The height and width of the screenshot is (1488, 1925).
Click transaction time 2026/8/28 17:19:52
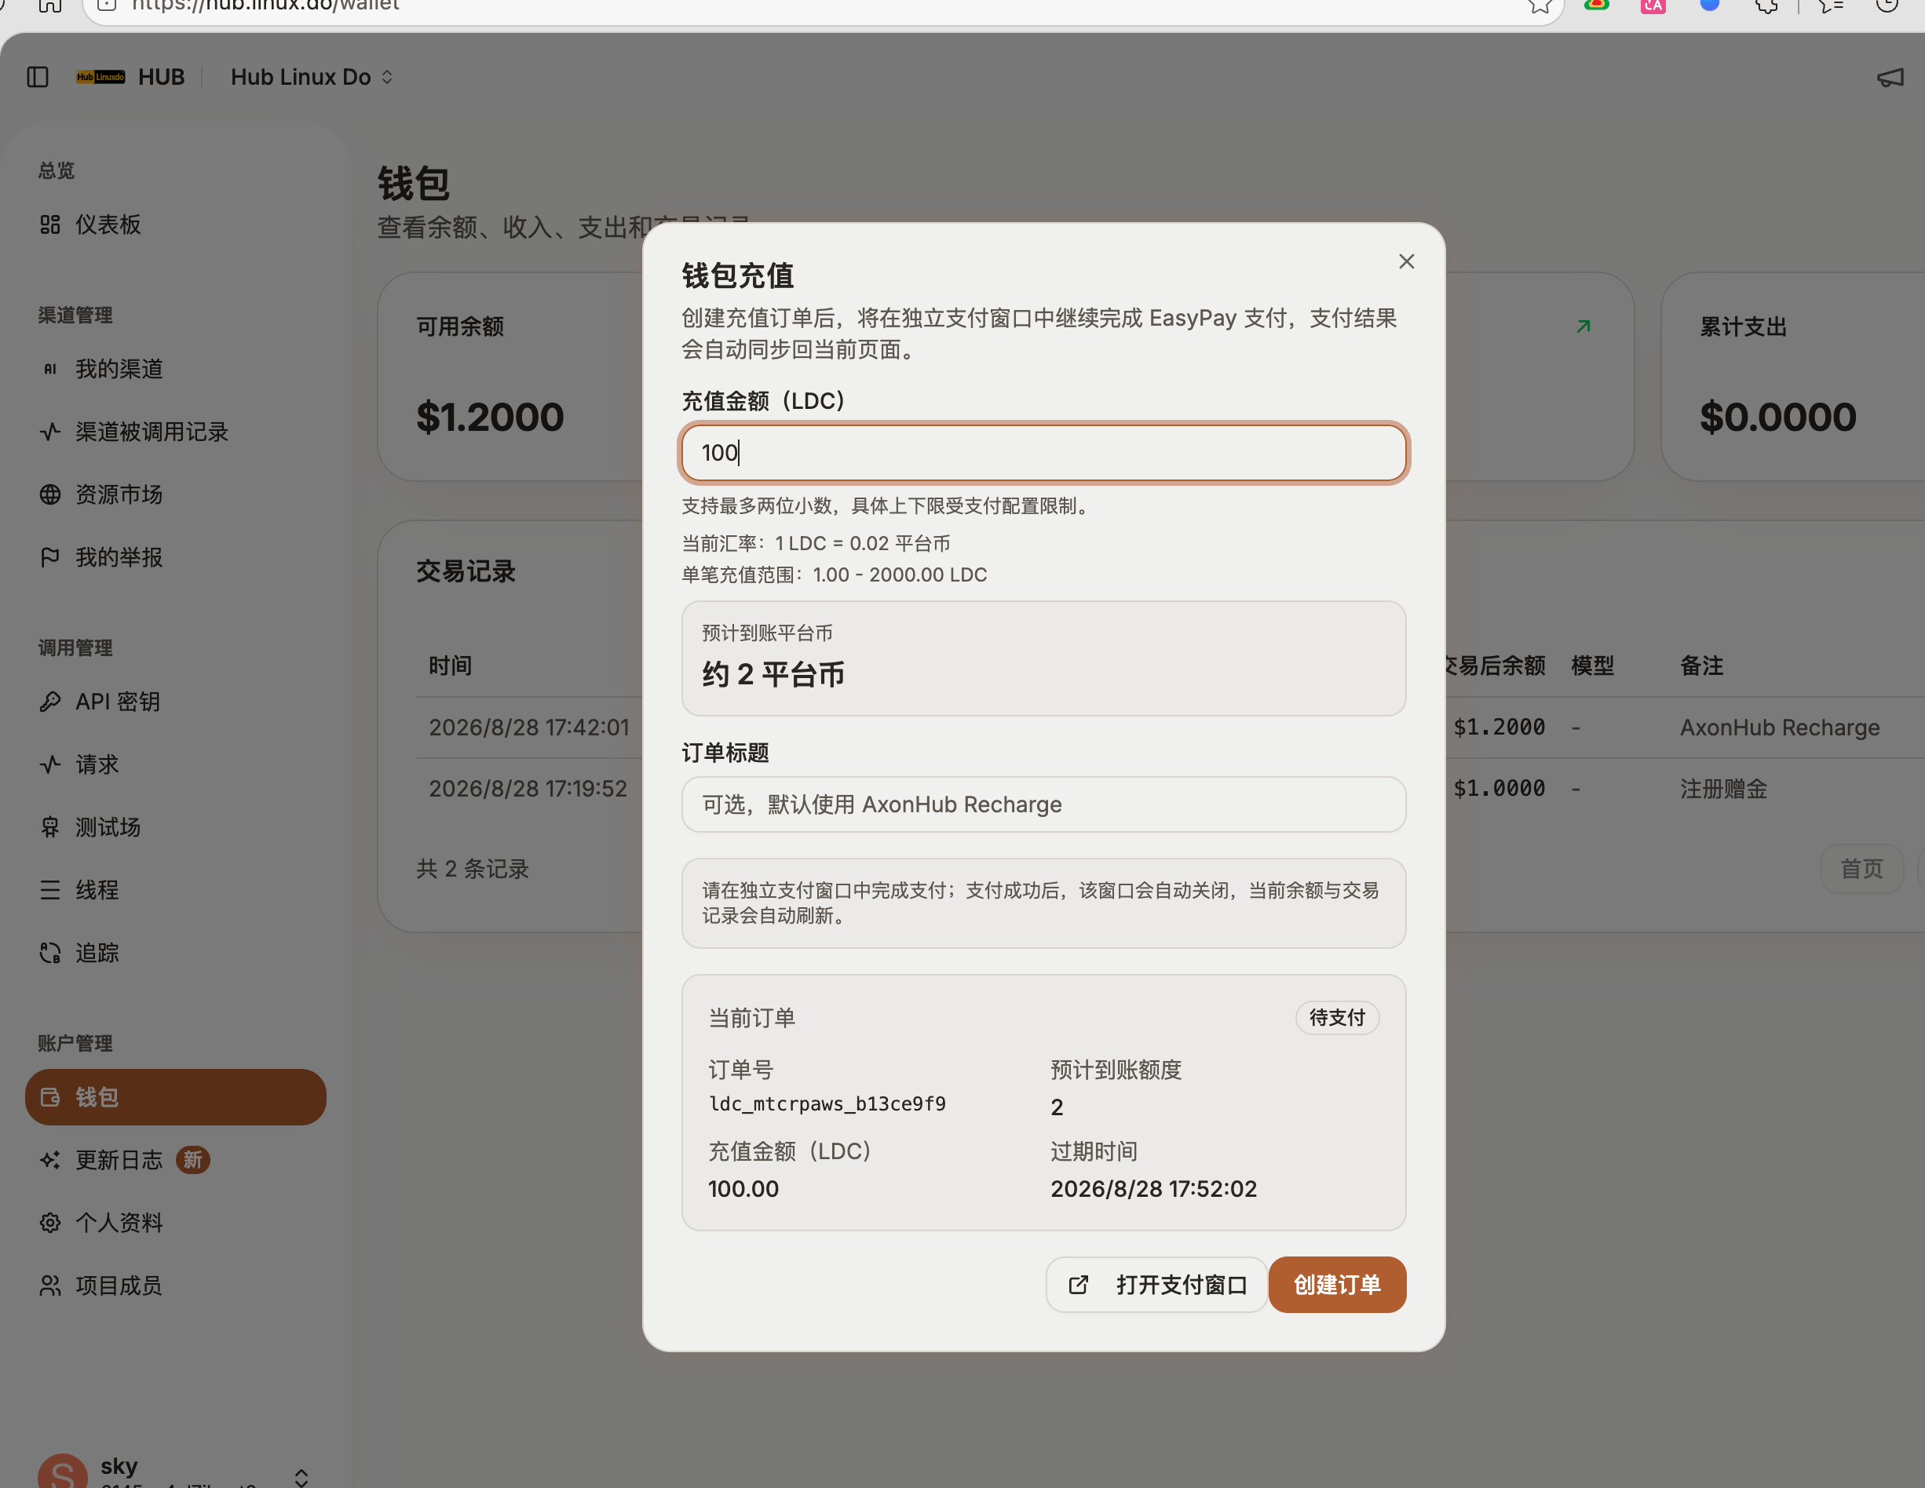pyautogui.click(x=528, y=789)
